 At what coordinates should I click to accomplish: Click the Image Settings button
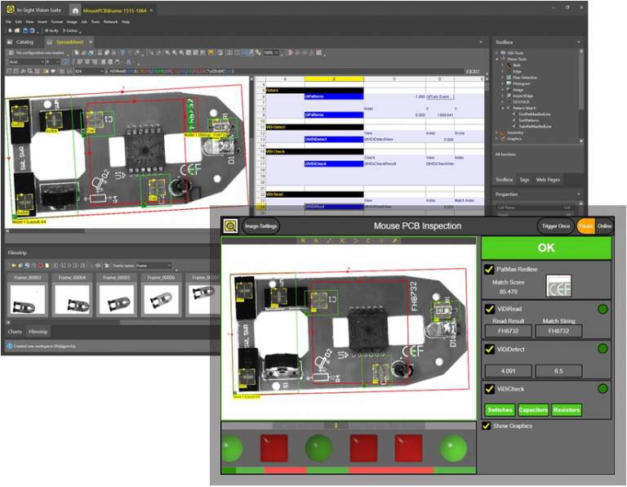[260, 226]
